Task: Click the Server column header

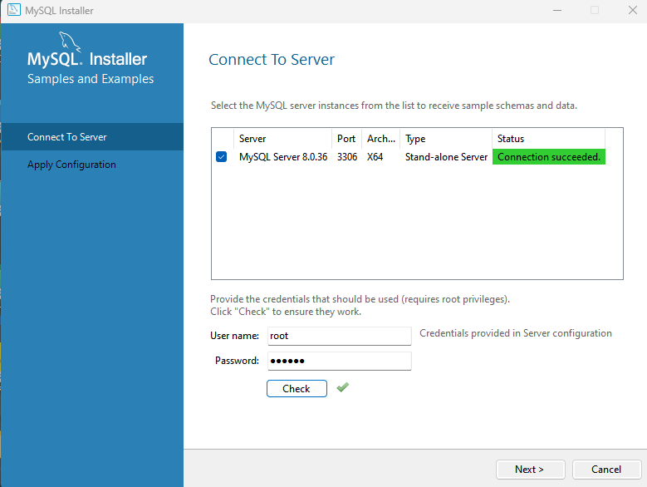Action: pos(282,139)
